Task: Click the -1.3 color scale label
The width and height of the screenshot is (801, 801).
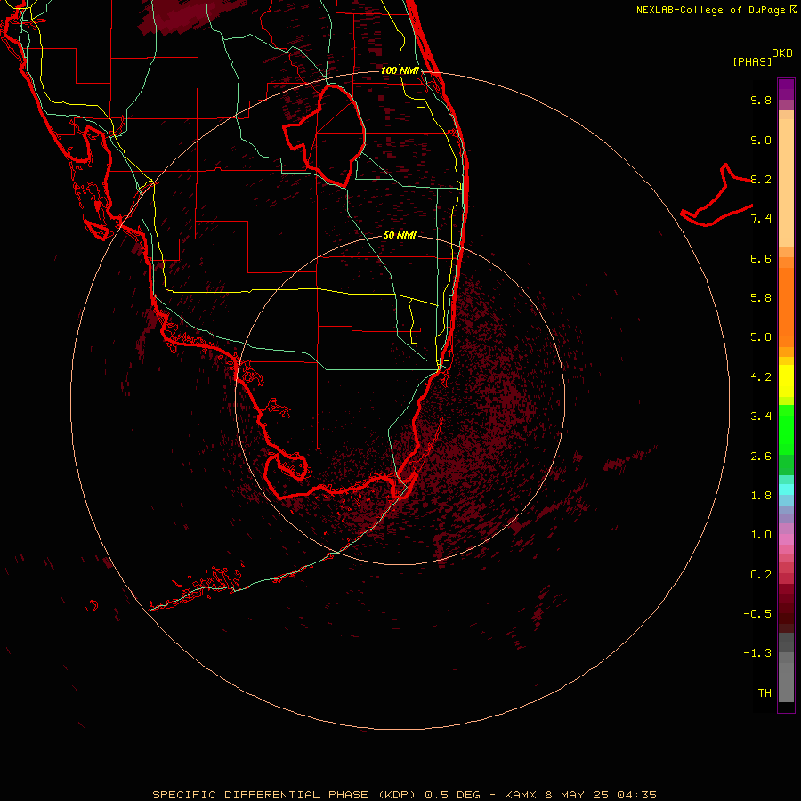Action: click(x=757, y=653)
